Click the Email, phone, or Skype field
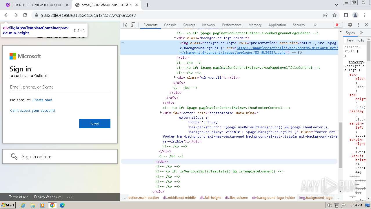371x209 pixels. [x=60, y=87]
